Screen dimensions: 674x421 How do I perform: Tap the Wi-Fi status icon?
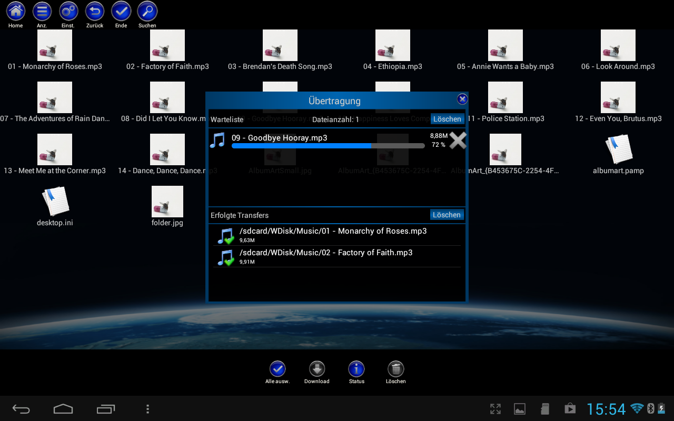pyautogui.click(x=637, y=408)
